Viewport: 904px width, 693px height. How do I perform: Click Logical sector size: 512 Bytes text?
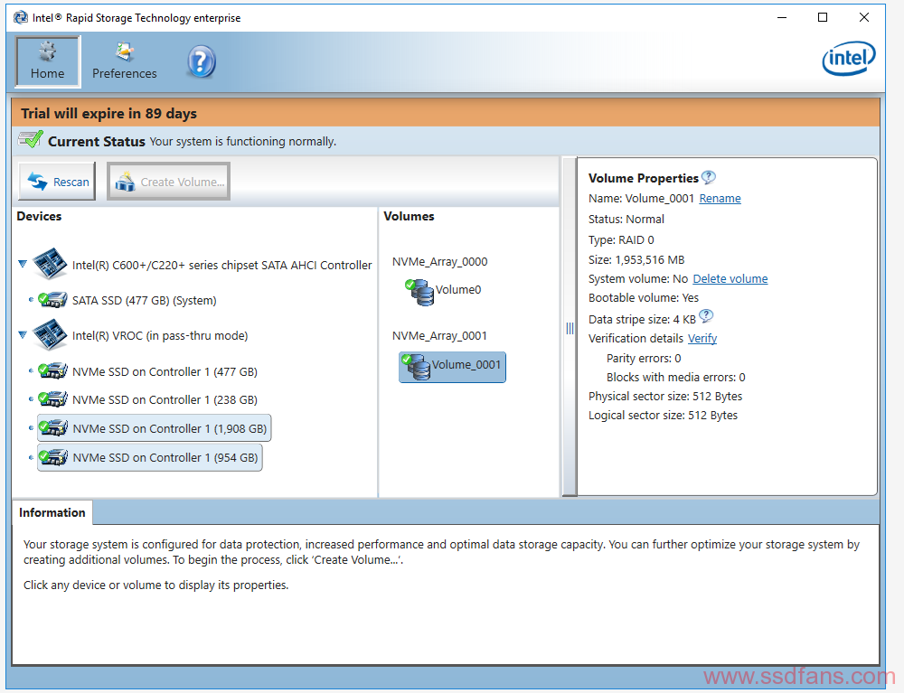(663, 416)
